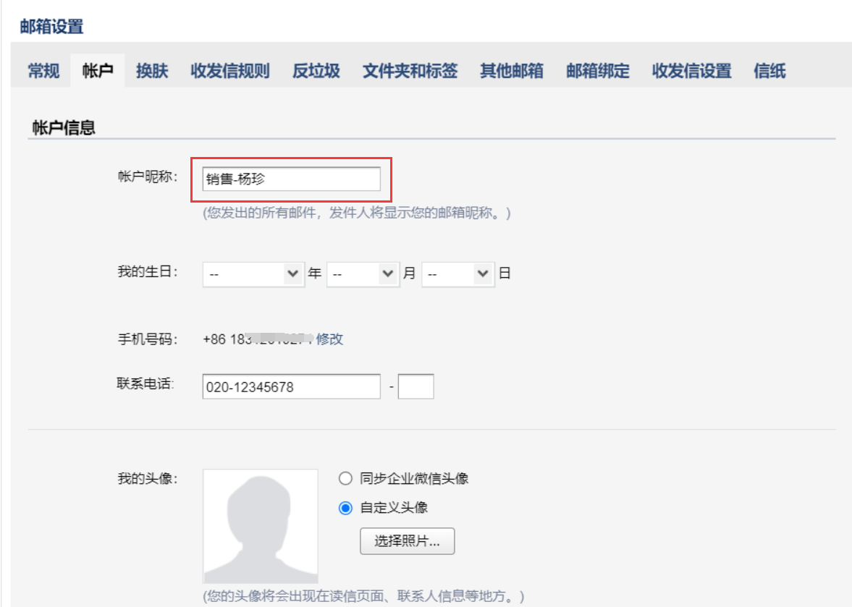
Task: Open the 其他邮箱 tab
Action: pos(512,71)
